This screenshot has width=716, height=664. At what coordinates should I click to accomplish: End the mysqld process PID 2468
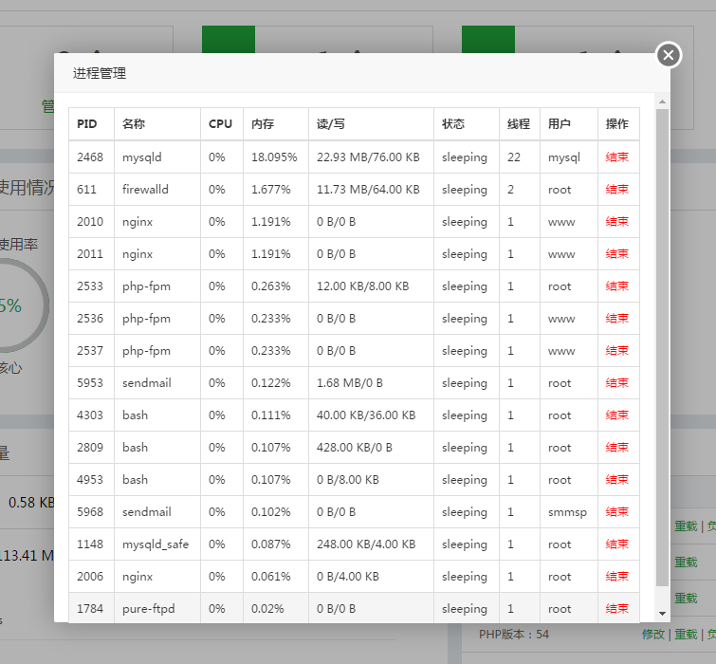tap(616, 157)
